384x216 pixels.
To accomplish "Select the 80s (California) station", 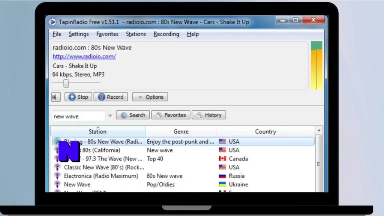I will pyautogui.click(x=183, y=150).
